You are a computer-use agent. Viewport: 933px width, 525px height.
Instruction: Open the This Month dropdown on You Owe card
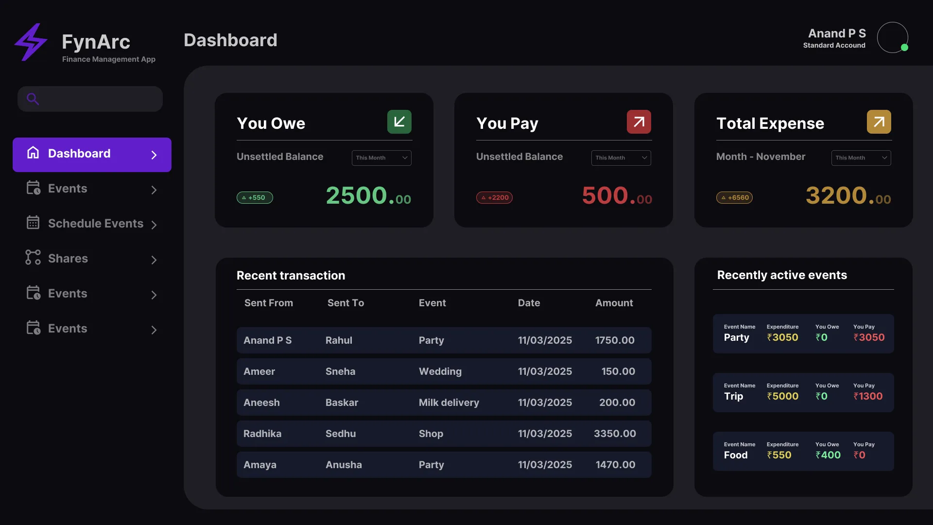pos(381,157)
